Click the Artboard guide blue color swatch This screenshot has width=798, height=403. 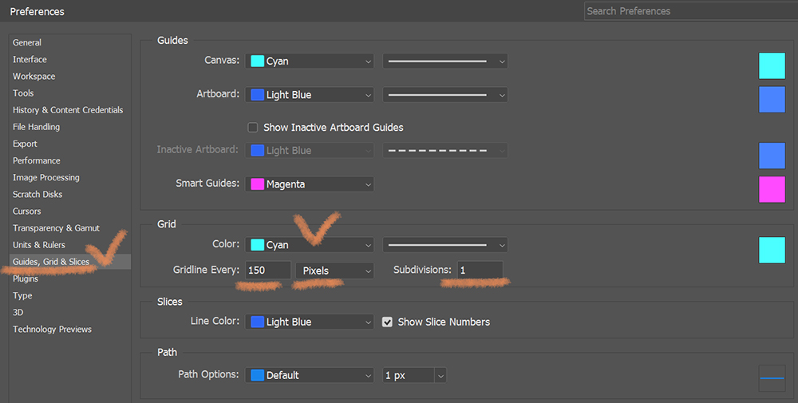point(772,99)
